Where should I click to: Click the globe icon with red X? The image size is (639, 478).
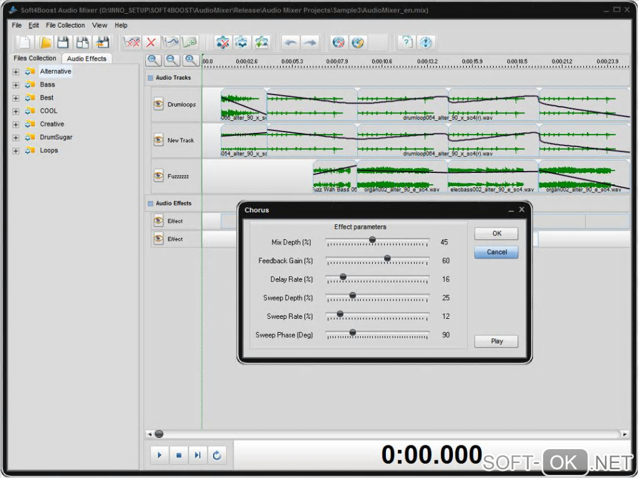click(339, 43)
